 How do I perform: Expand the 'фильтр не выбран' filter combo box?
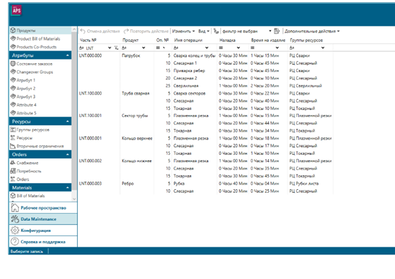pyautogui.click(x=247, y=31)
